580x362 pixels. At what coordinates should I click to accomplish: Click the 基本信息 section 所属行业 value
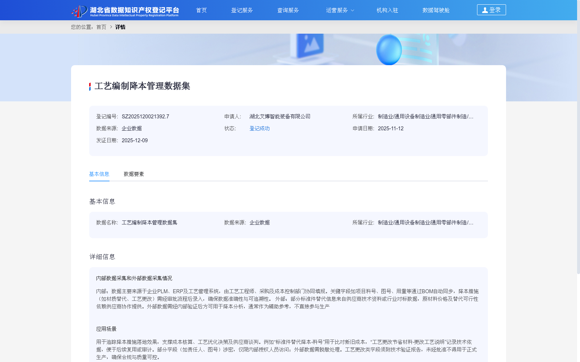[426, 223]
